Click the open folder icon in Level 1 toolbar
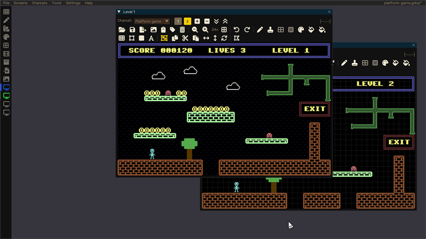Screen dimensions: 426x239 pyautogui.click(x=122, y=30)
